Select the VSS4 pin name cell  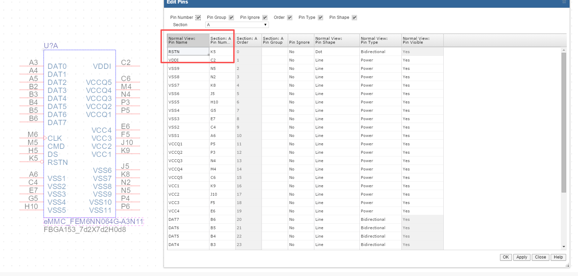pos(188,110)
